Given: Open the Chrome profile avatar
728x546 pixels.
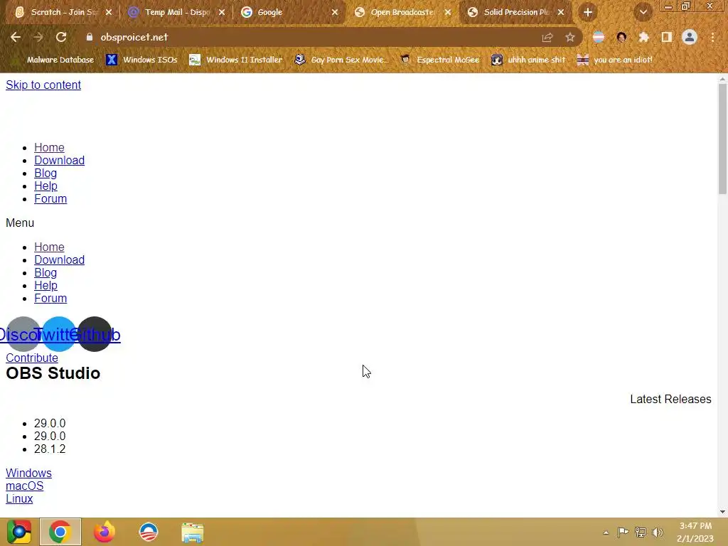Looking at the screenshot, I should click(690, 37).
